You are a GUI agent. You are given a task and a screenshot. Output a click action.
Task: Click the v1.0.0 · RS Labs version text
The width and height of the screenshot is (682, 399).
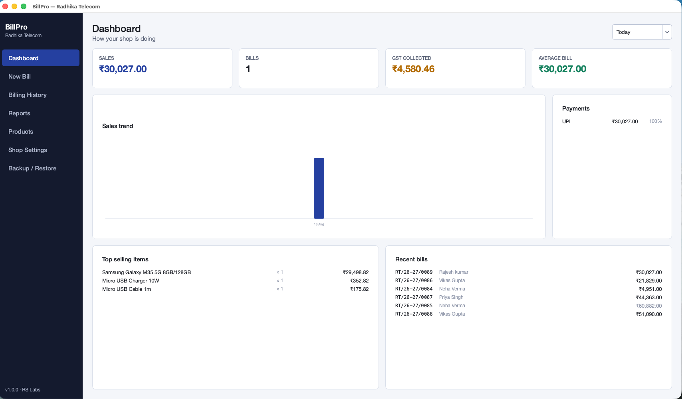pos(23,390)
